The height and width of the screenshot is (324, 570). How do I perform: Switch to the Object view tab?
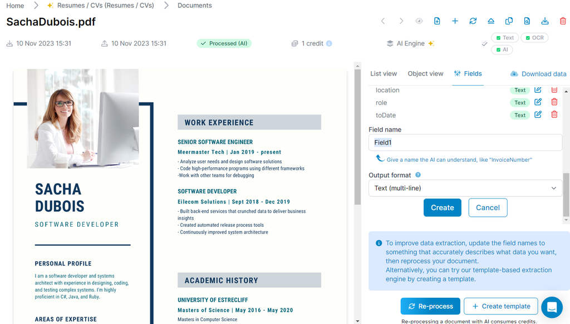(x=425, y=73)
